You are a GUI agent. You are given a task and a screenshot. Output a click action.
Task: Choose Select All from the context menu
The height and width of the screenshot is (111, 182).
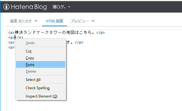pos(41,80)
